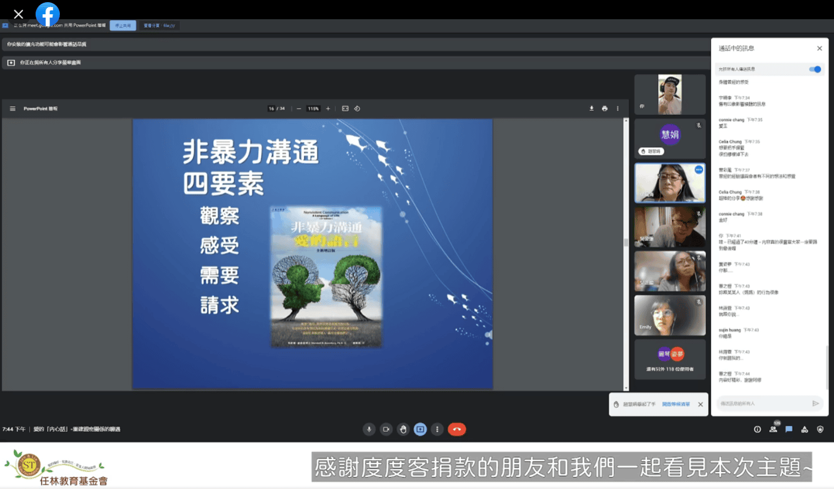Show the participants list icon

tap(773, 429)
